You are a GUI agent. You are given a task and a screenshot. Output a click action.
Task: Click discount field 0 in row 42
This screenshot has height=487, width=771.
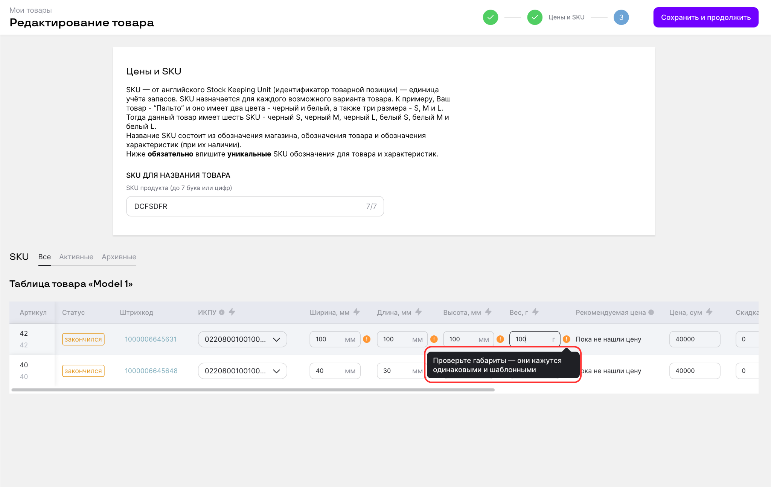(747, 339)
